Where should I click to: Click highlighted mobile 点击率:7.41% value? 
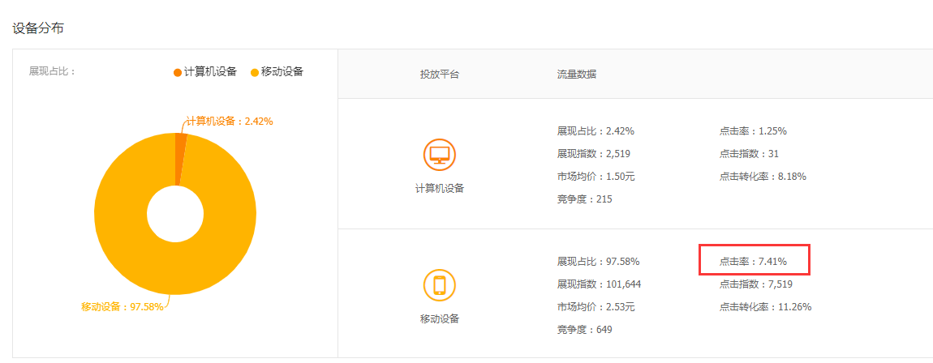(x=753, y=262)
